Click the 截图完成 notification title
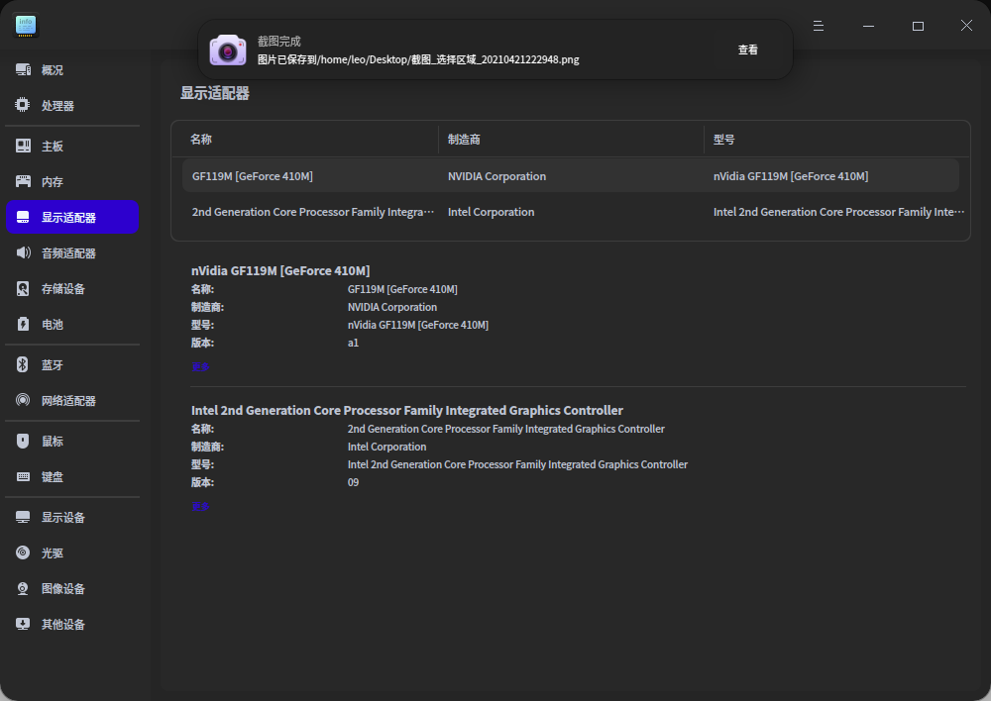Image resolution: width=991 pixels, height=701 pixels. coord(279,42)
